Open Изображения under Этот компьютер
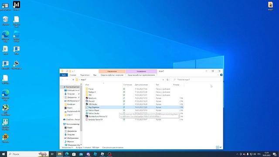 point(72,138)
